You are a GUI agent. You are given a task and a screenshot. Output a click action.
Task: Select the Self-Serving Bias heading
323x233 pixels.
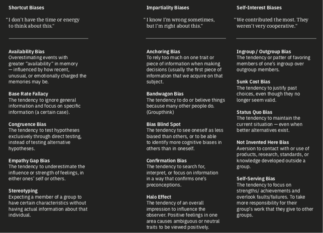click(256, 179)
